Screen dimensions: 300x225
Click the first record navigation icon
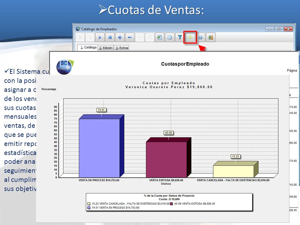click(80, 37)
